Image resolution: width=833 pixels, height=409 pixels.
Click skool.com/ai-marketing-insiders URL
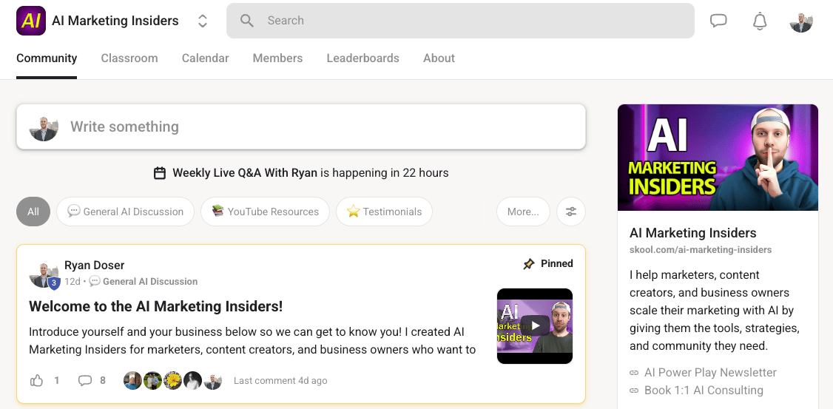701,250
